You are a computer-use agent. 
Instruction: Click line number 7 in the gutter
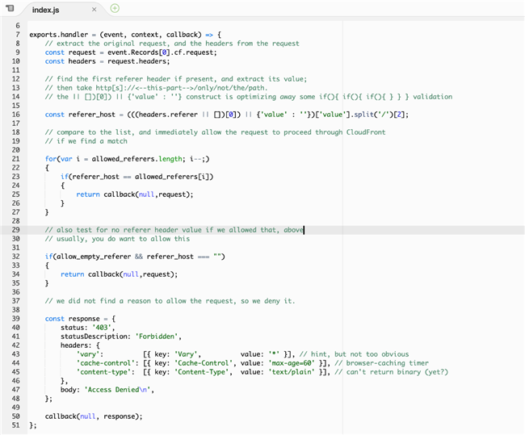pos(17,35)
